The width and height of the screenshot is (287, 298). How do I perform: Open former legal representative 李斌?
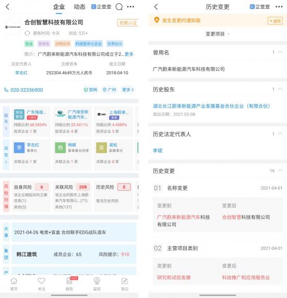[158, 151]
